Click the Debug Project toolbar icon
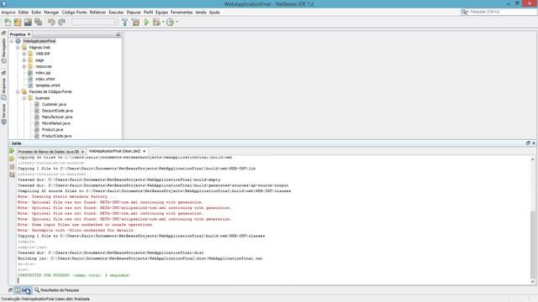The image size is (538, 302). click(156, 23)
